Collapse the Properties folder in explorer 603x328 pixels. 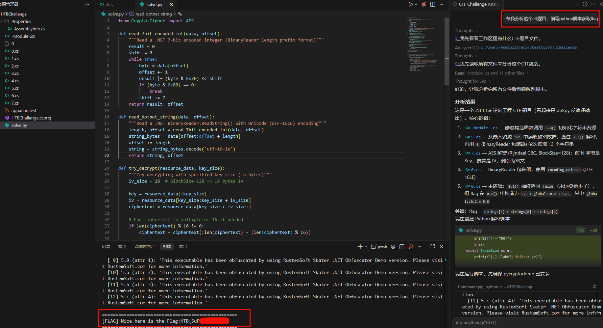click(x=21, y=21)
